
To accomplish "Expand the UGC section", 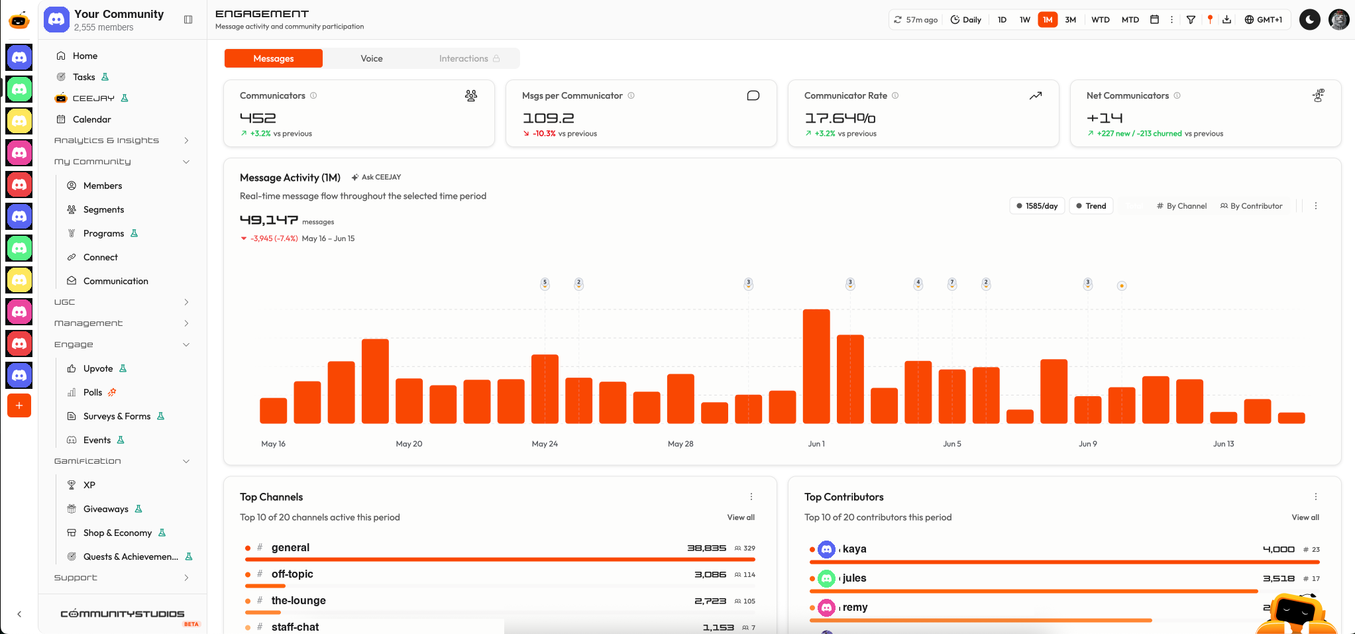I will pyautogui.click(x=122, y=302).
